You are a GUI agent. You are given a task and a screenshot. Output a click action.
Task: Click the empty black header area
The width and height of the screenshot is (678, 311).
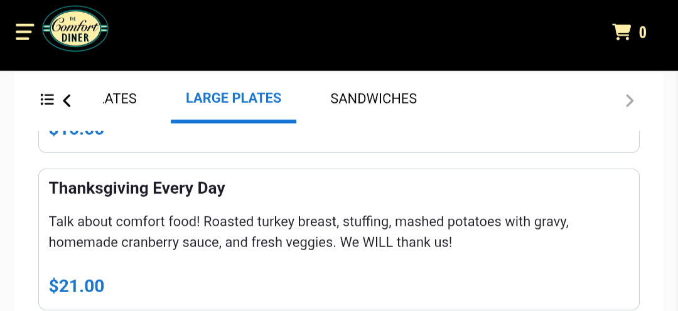pyautogui.click(x=359, y=34)
